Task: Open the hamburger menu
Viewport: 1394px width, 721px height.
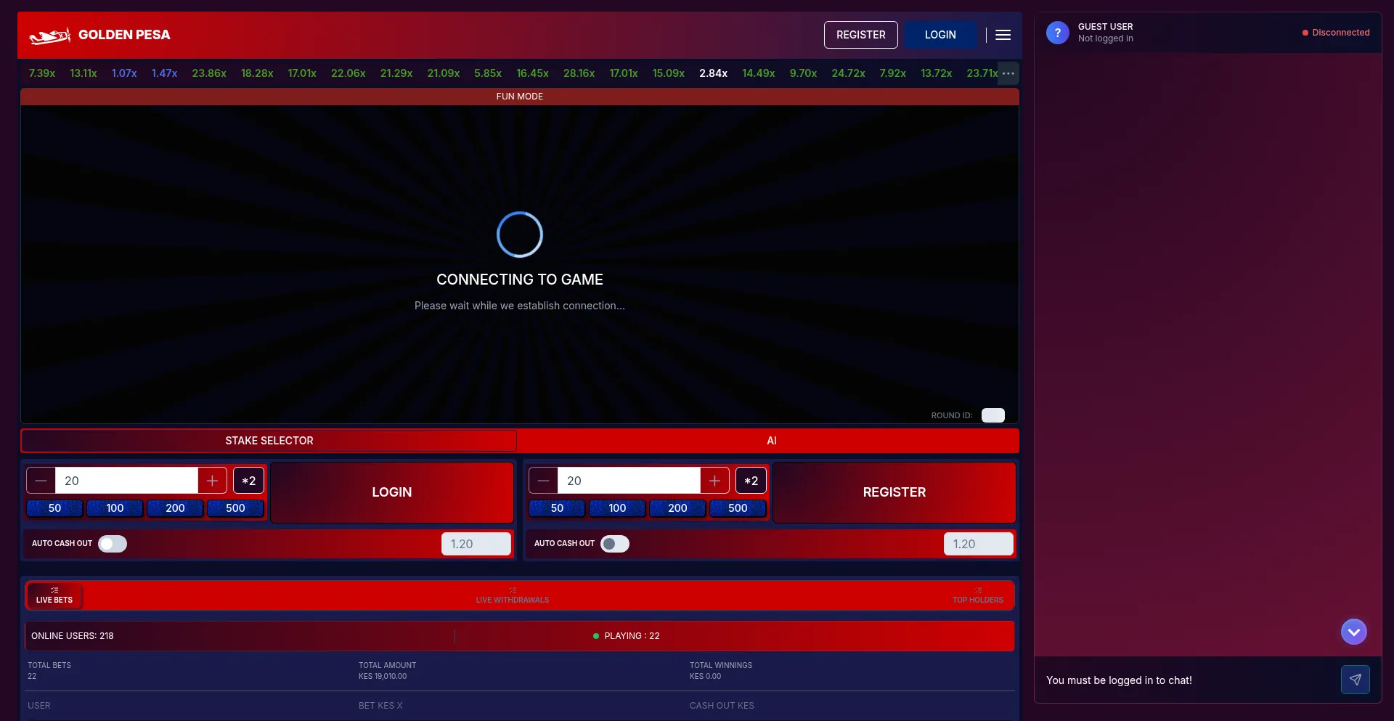Action: tap(1003, 35)
